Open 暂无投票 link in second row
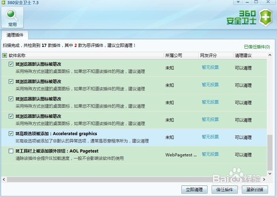 (210, 84)
